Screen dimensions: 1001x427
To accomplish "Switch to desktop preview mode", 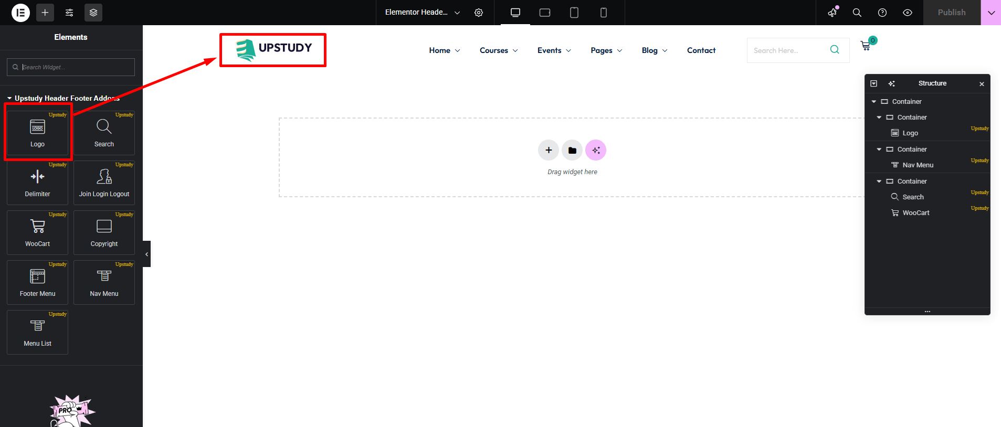I will point(515,13).
